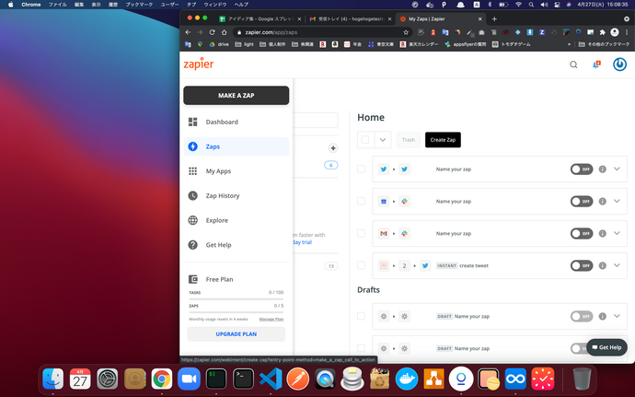Go to Chrome home page icon
This screenshot has width=635, height=397.
(224, 32)
